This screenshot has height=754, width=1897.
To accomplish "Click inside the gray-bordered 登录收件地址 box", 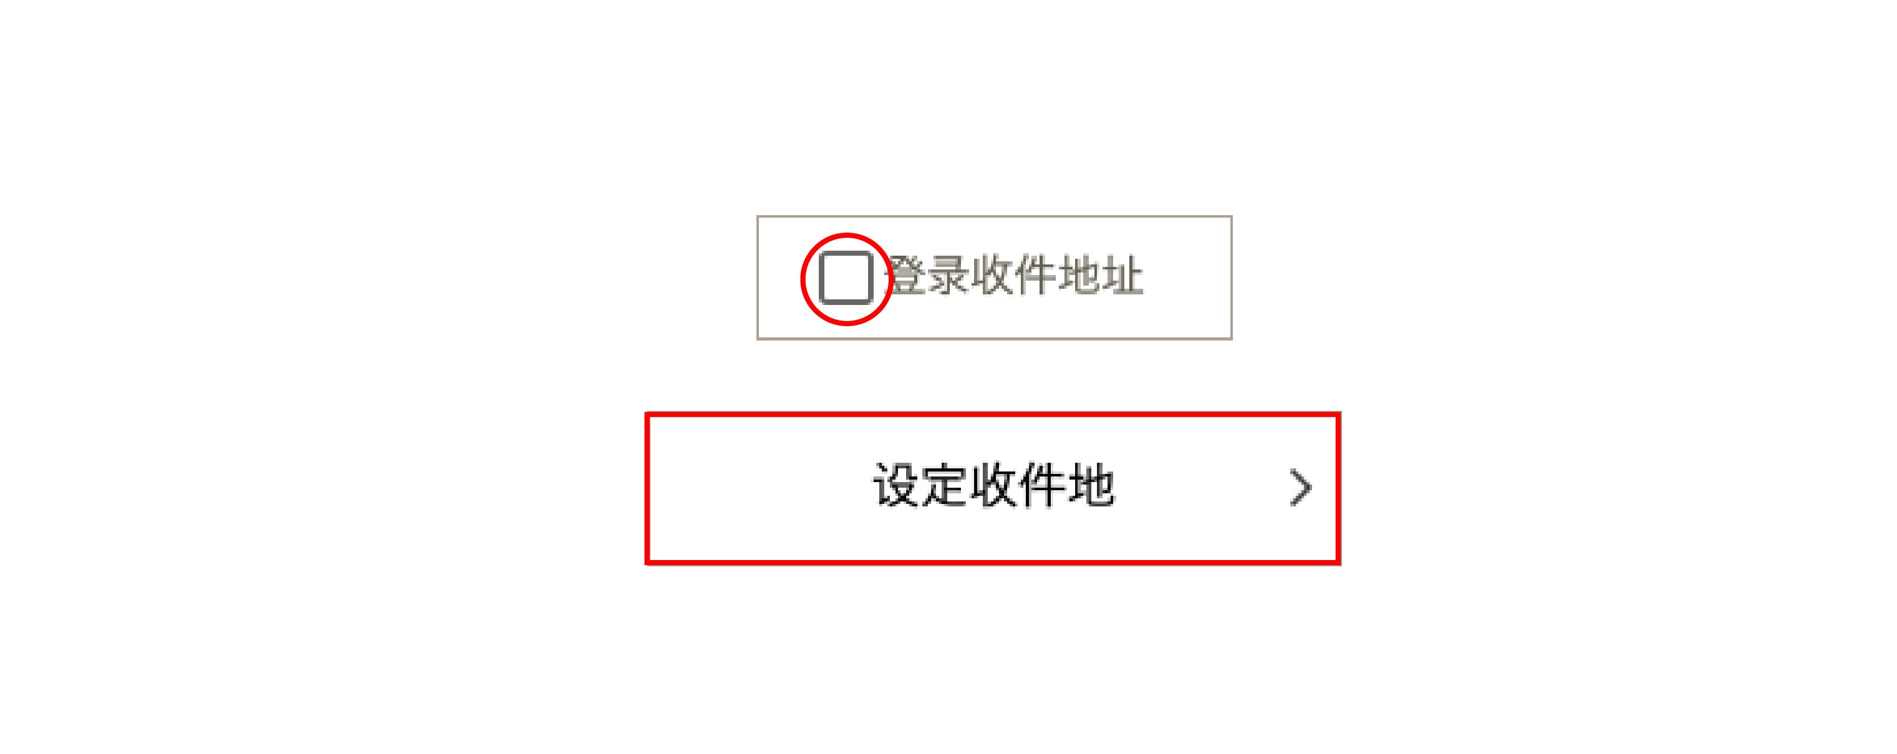I will [x=994, y=278].
